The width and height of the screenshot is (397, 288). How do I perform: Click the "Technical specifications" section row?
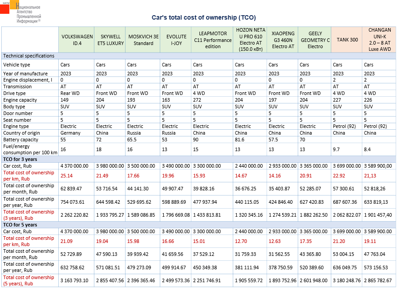coord(199,56)
